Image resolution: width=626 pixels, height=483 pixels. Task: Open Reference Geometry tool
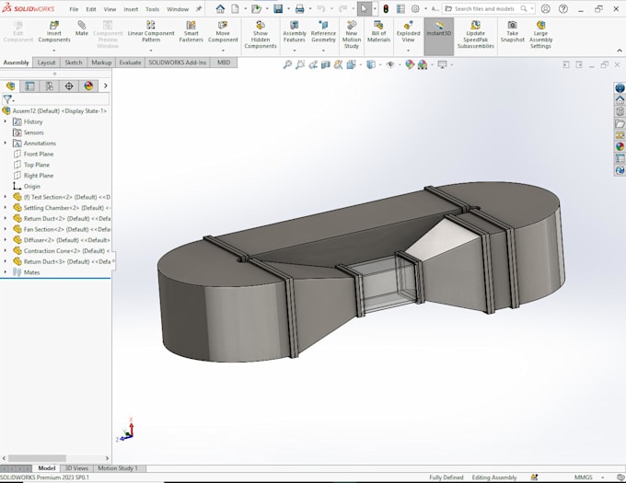point(323,32)
